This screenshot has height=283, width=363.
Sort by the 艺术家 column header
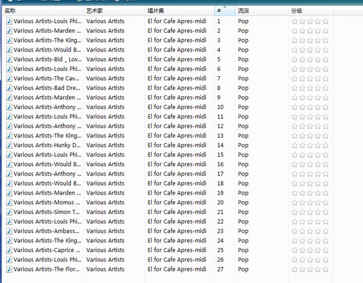[114, 11]
